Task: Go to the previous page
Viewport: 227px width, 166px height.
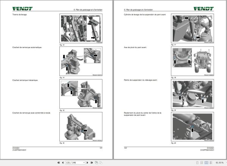Action: (x=63, y=163)
